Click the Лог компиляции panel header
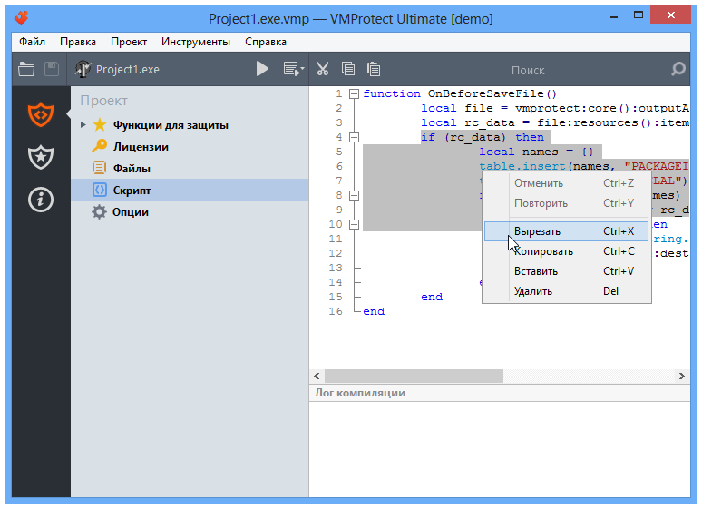Screen dimensions: 702x509 coord(499,393)
